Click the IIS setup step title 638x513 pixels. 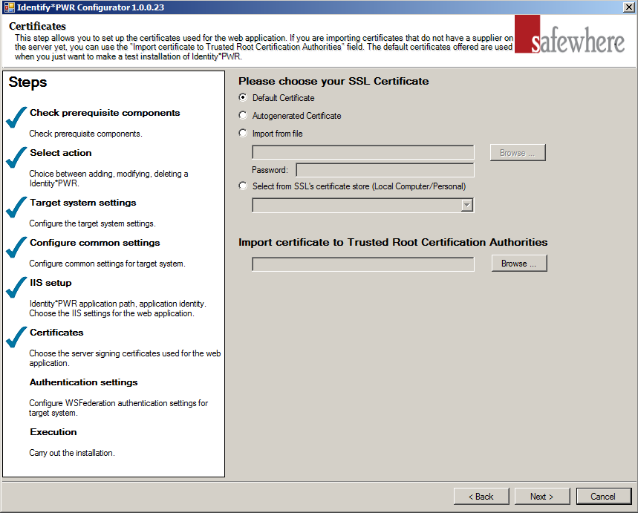(51, 283)
